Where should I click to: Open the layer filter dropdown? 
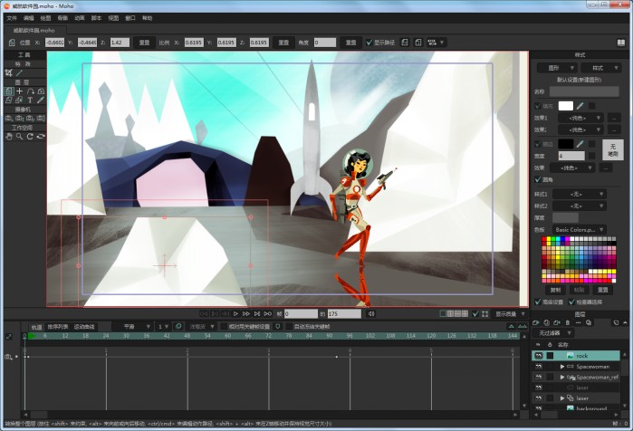pyautogui.click(x=553, y=333)
